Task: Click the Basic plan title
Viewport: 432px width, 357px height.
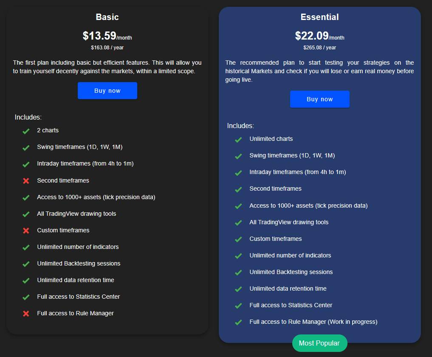Action: (x=107, y=17)
